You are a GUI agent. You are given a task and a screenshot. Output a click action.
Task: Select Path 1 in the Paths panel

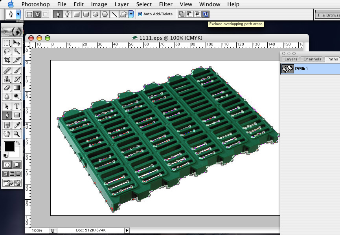302,69
